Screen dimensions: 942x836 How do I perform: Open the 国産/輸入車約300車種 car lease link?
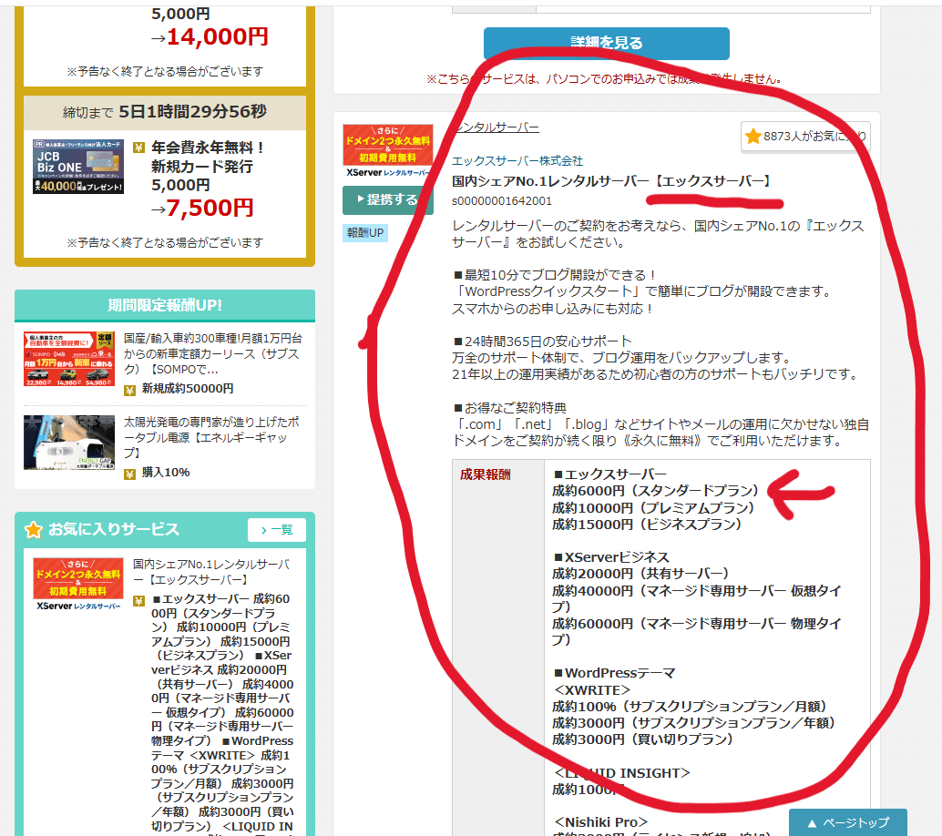click(212, 353)
